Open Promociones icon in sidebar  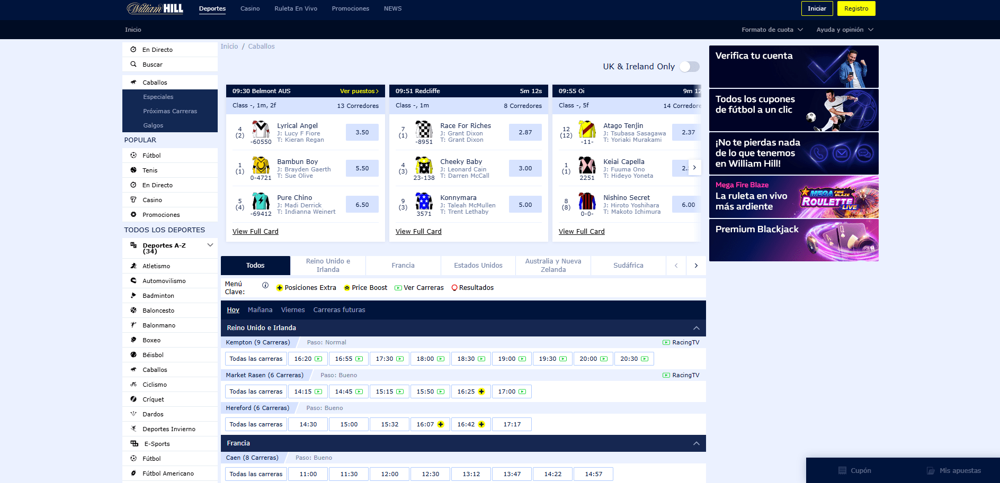133,214
